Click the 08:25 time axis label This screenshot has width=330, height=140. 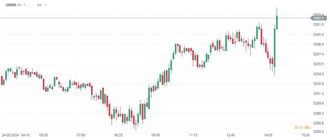pos(118,135)
